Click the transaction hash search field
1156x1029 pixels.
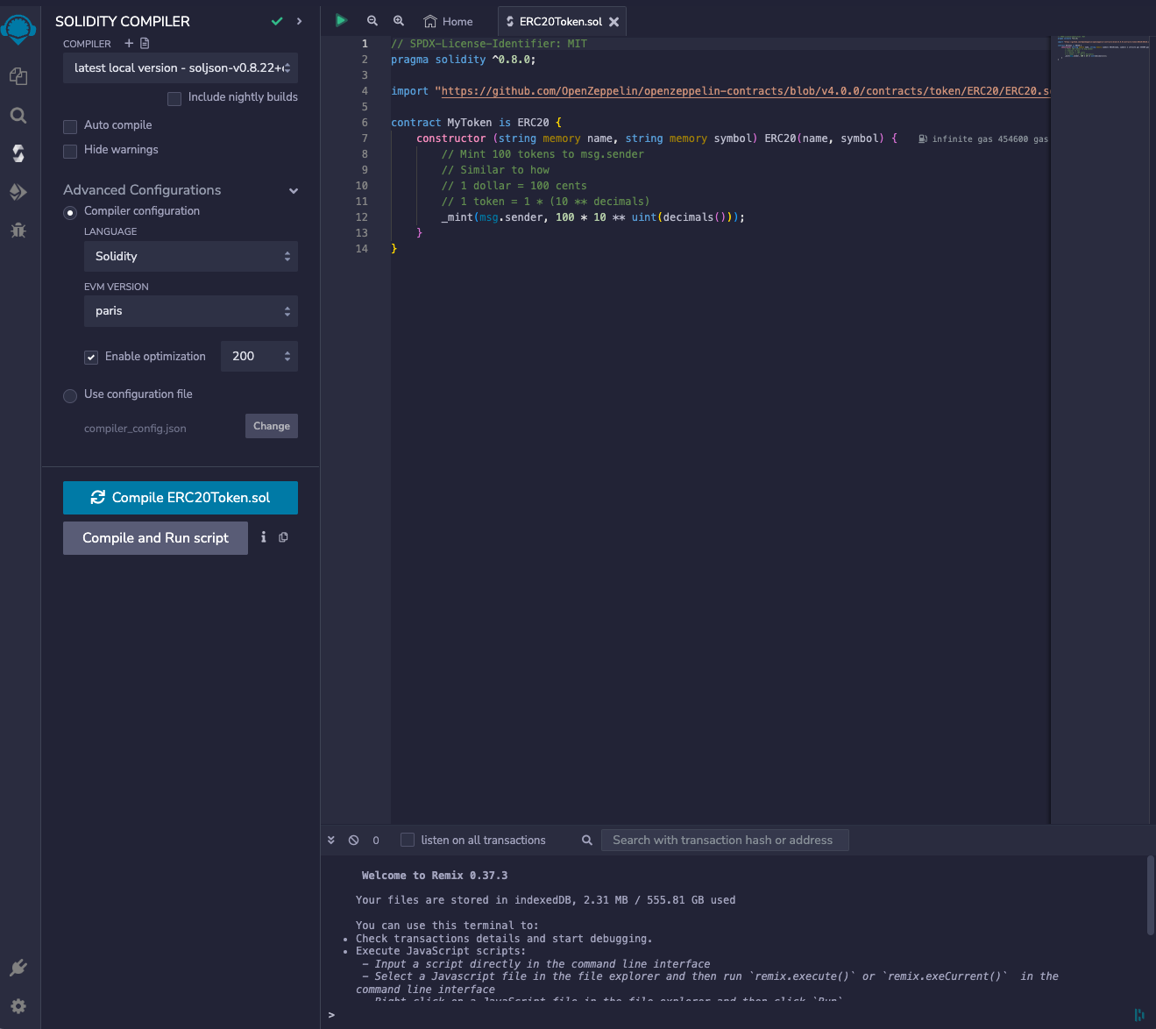point(725,840)
